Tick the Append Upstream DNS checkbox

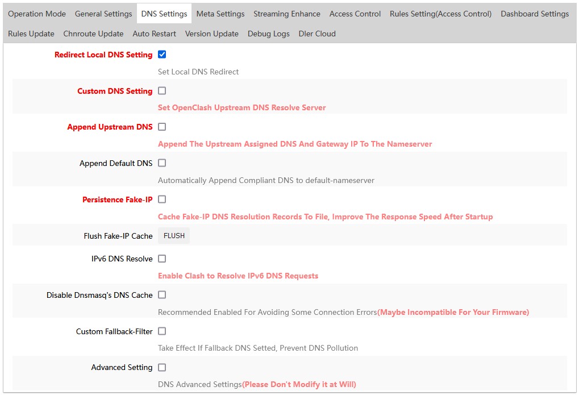162,127
